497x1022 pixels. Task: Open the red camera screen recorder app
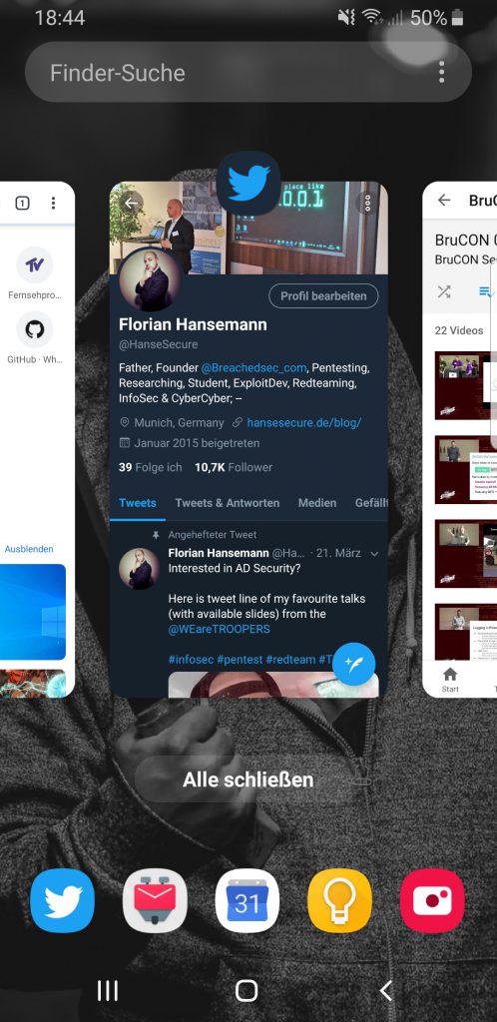click(x=432, y=901)
